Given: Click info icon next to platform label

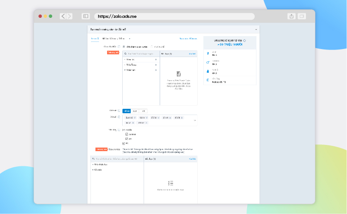Looking at the screenshot, I should pos(119,130).
